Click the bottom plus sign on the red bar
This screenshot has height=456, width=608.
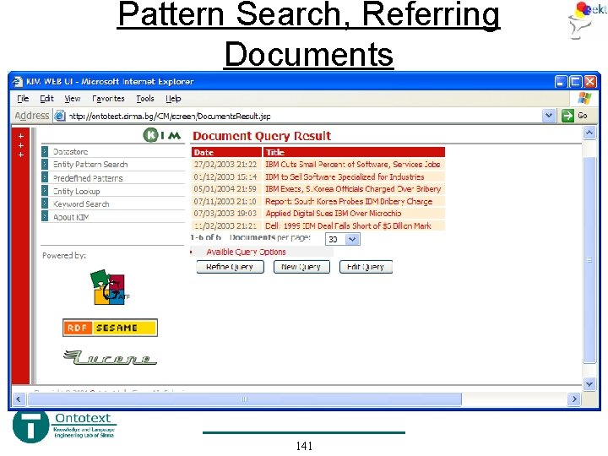(x=21, y=155)
